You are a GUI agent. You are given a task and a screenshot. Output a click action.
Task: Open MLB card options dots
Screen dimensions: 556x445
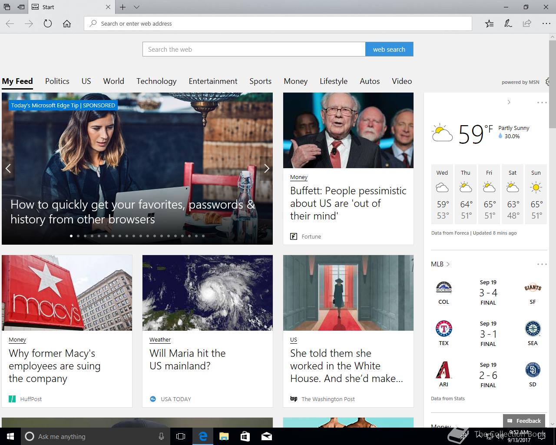pos(542,264)
